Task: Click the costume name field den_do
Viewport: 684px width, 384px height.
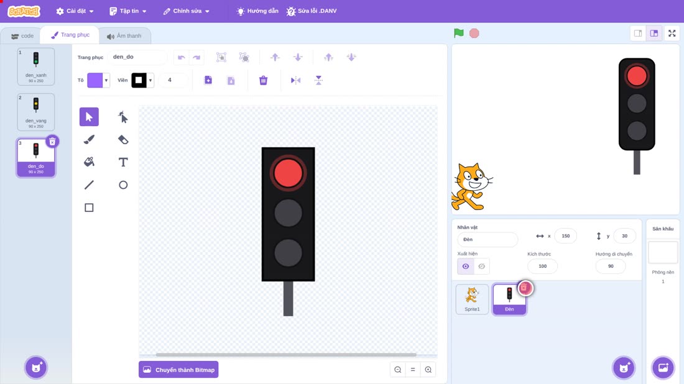Action: coord(137,57)
